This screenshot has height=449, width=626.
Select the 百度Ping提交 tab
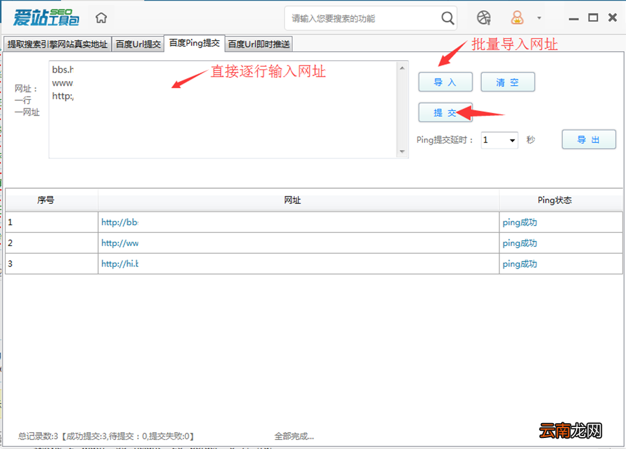pyautogui.click(x=194, y=43)
